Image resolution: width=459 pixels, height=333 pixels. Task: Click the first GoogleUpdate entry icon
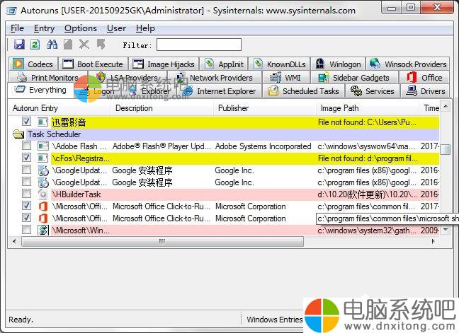[x=43, y=170]
